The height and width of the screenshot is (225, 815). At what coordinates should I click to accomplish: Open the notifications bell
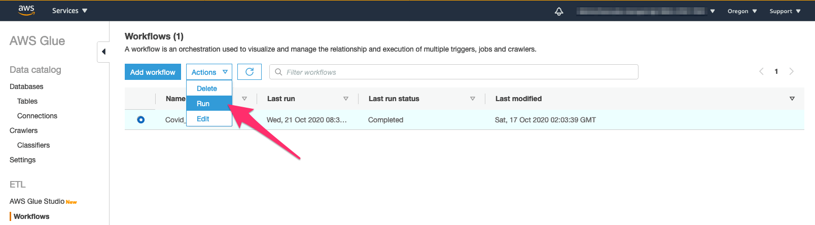pyautogui.click(x=559, y=11)
